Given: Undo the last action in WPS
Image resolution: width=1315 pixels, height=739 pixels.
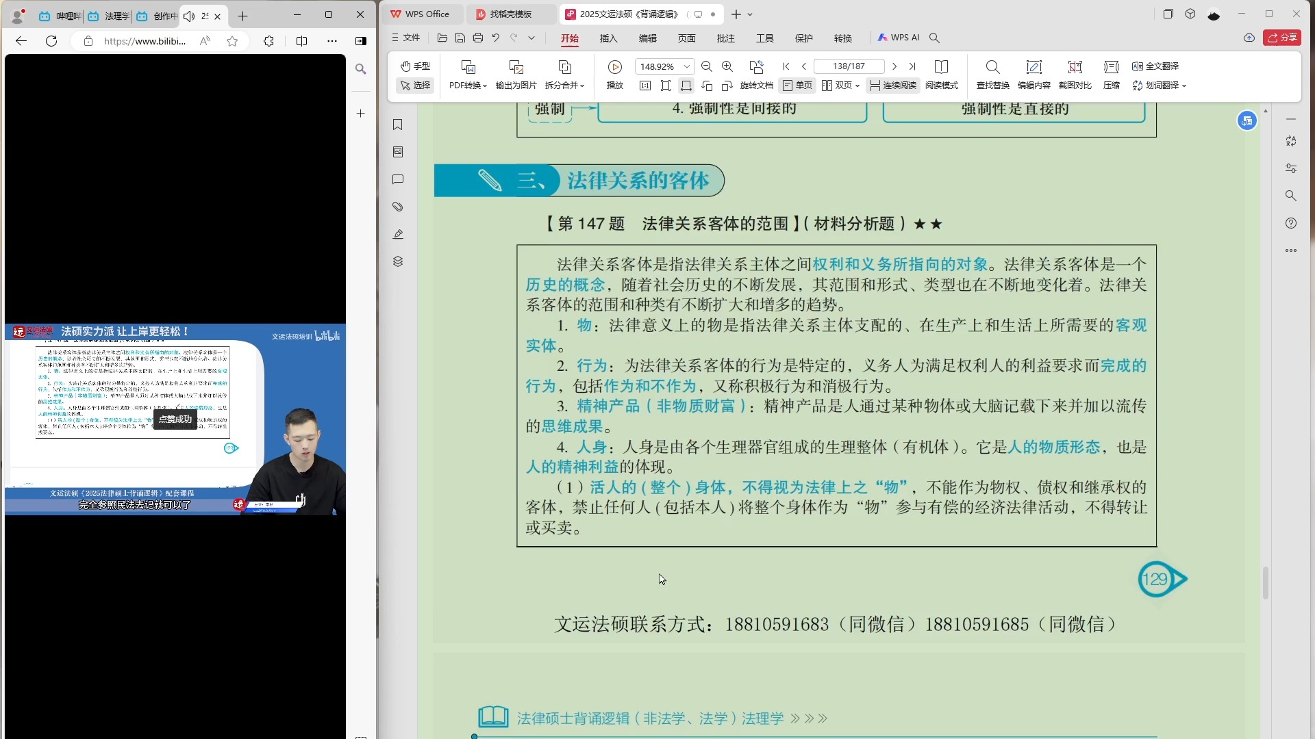Looking at the screenshot, I should click(496, 38).
